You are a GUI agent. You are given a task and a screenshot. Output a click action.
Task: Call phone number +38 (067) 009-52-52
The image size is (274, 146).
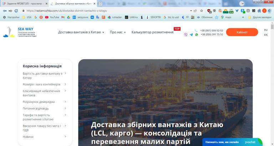click(x=212, y=31)
